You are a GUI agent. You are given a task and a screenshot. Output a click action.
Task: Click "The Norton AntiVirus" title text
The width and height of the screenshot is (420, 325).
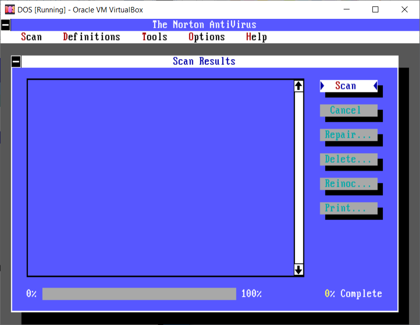tap(204, 25)
